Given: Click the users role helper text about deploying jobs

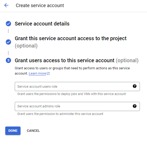Looking at the screenshot, I should click(72, 94).
